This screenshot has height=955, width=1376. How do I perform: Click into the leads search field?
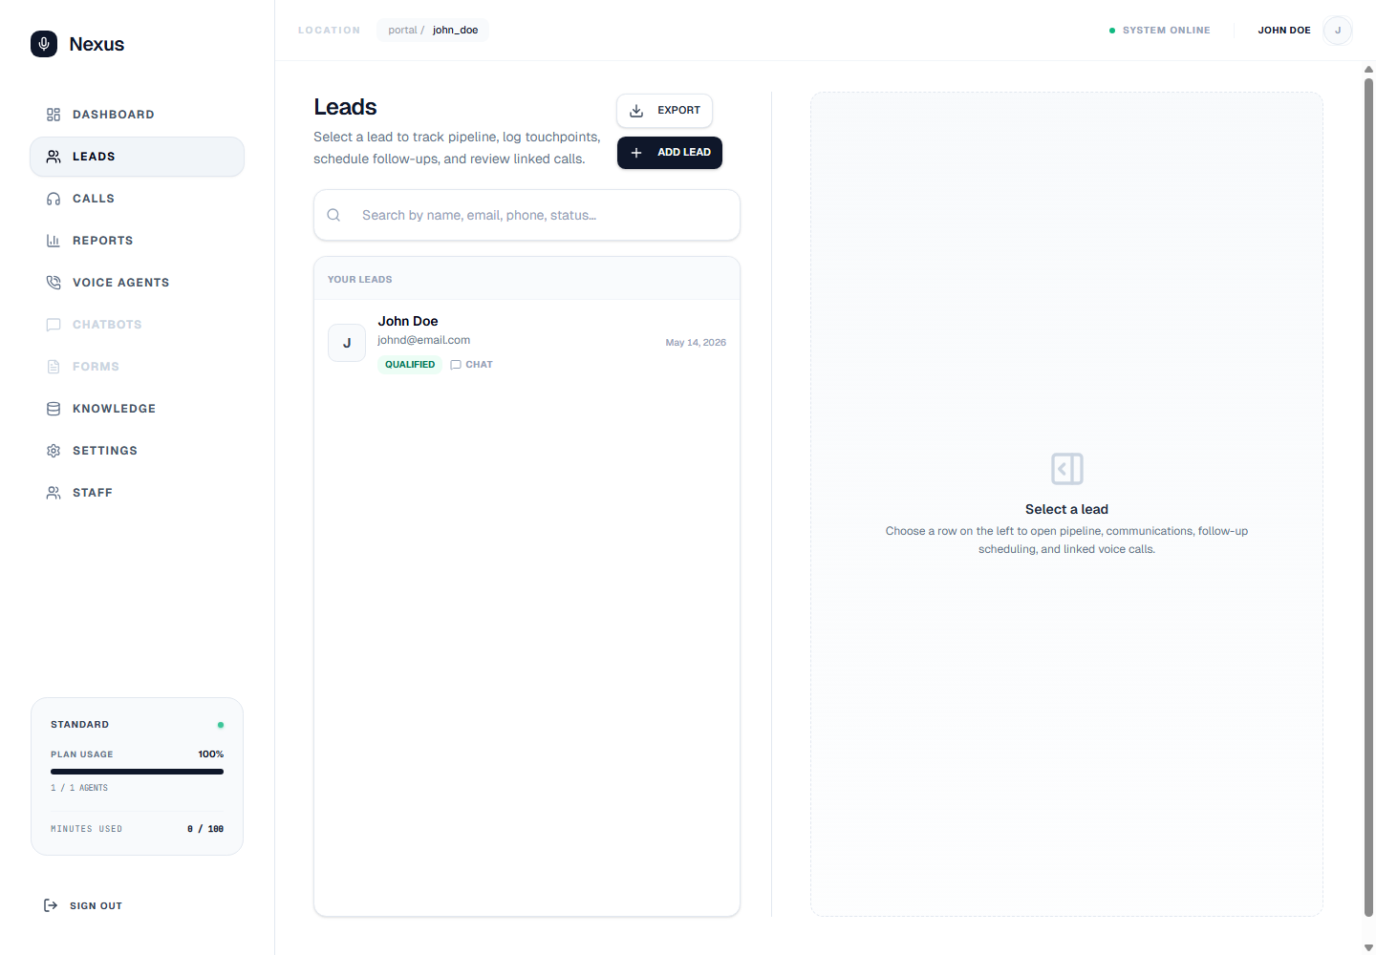point(527,215)
